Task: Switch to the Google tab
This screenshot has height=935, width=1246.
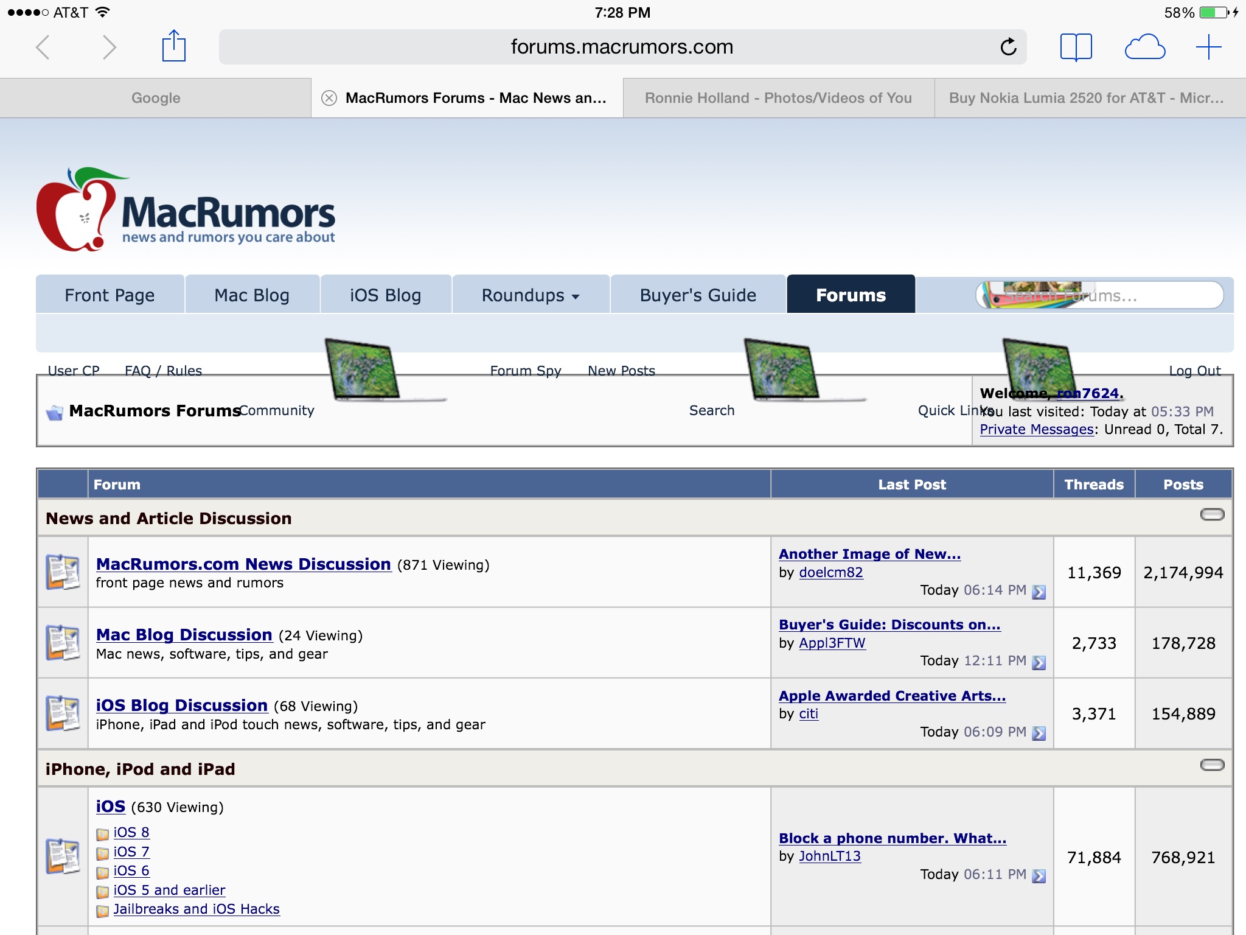Action: (156, 98)
